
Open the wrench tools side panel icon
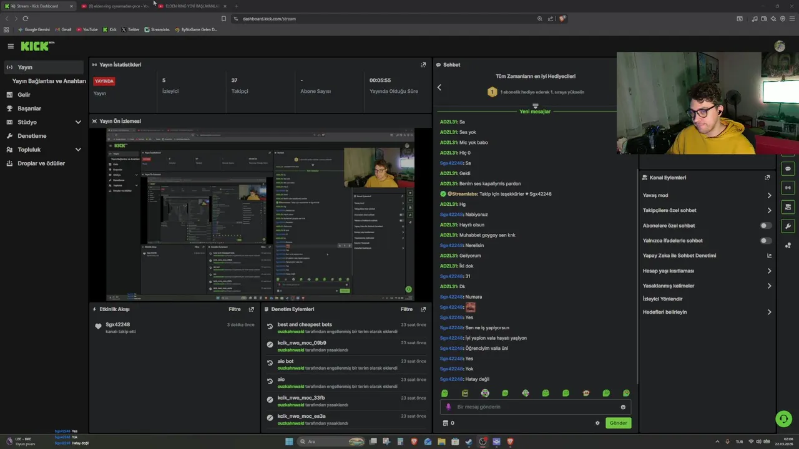[788, 226]
